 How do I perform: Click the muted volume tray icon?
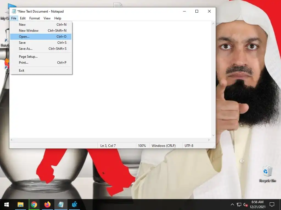(x=245, y=205)
